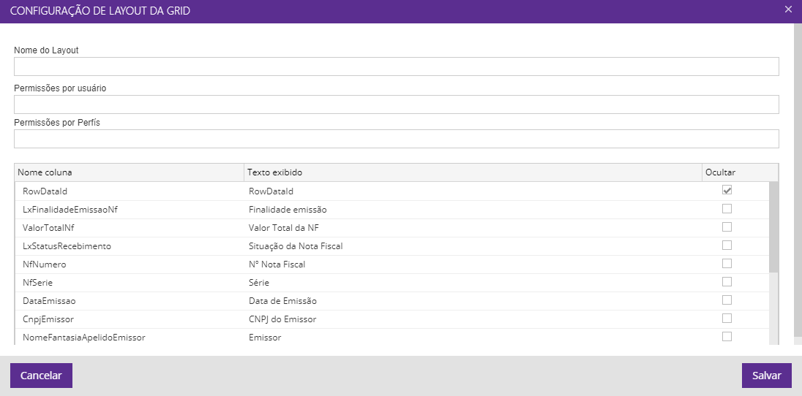
Task: Tick Ocultar for LxStatusRecebimento row
Action: 727,245
